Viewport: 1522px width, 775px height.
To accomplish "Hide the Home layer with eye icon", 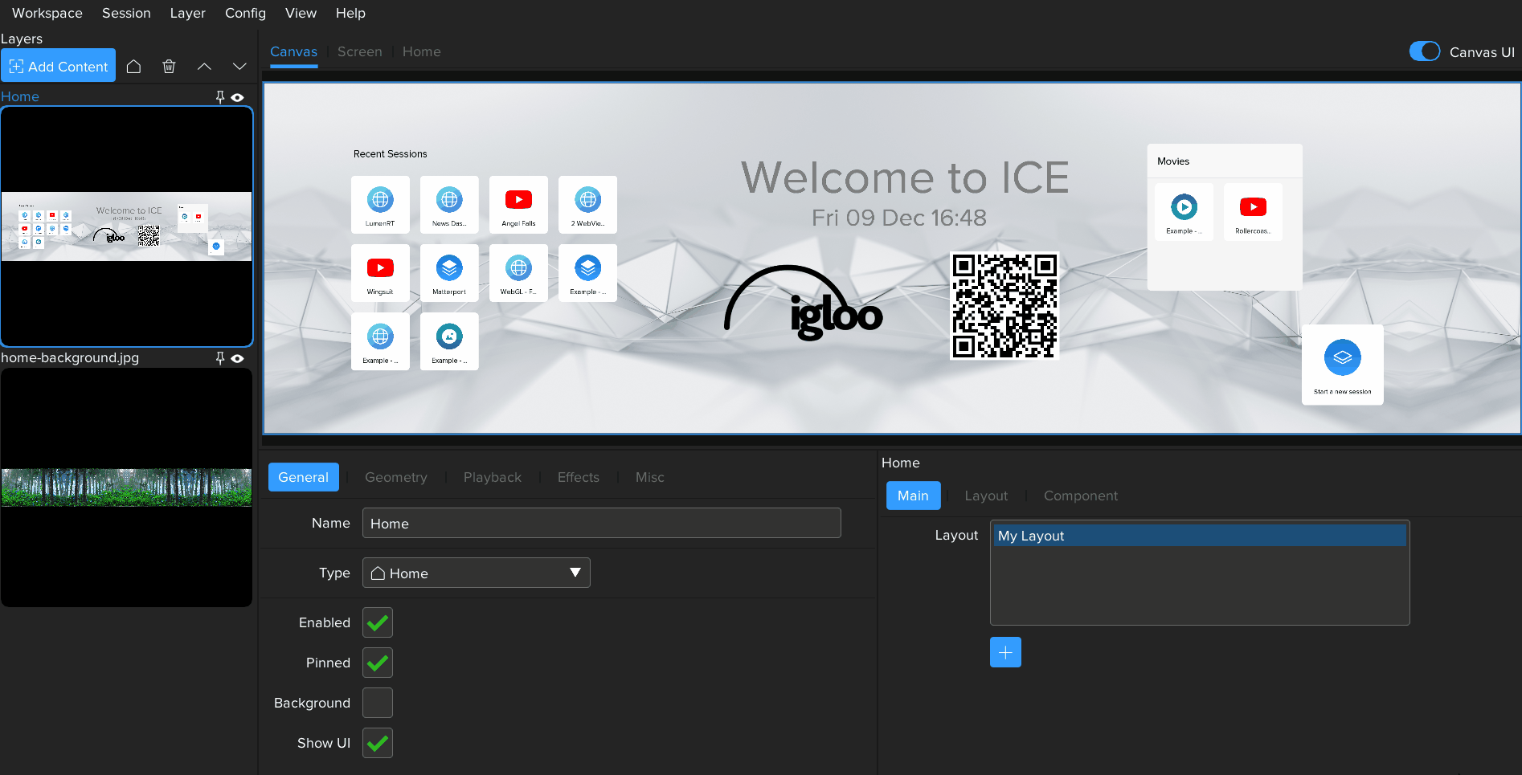I will click(x=238, y=97).
